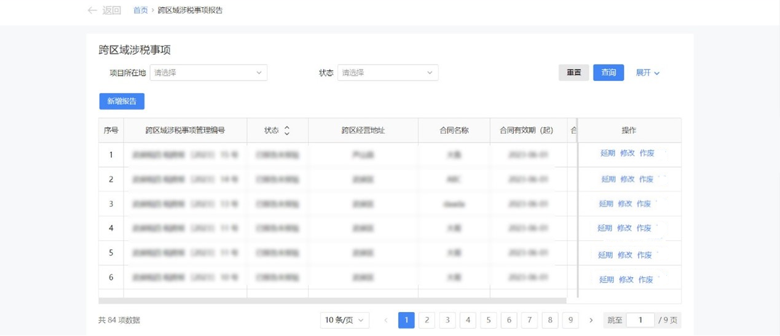Click 作废 in row 3
Screen dimensions: 780x336
[x=644, y=204]
